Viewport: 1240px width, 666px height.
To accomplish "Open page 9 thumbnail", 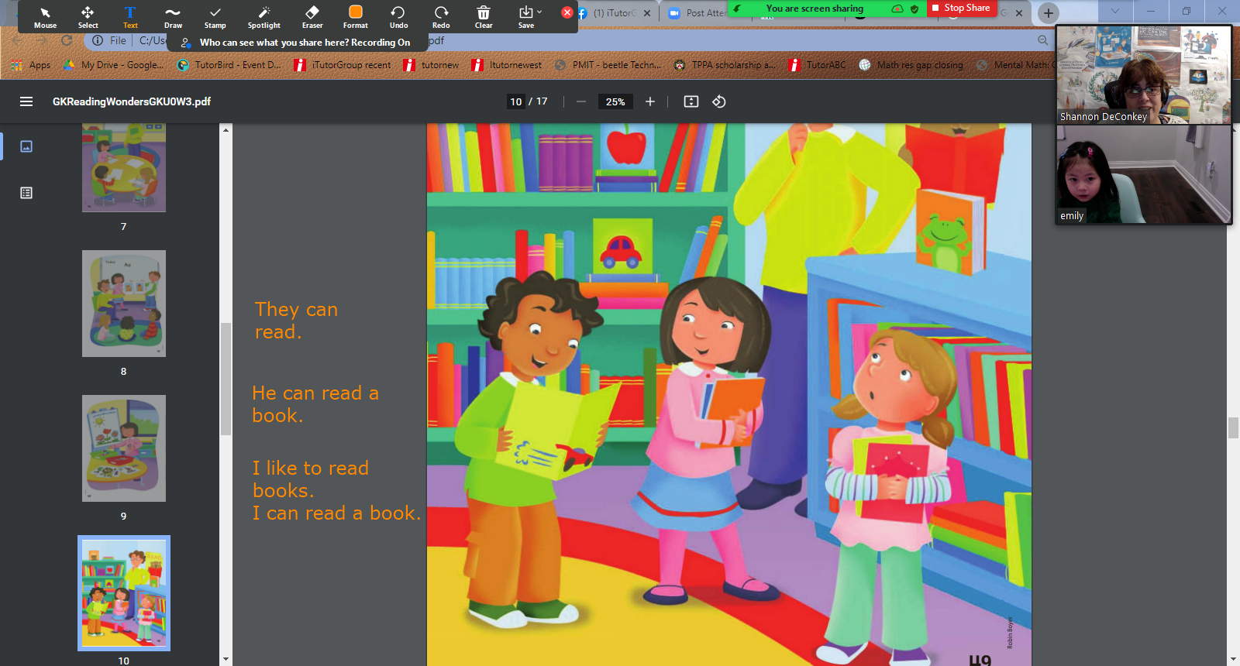I will click(x=124, y=448).
